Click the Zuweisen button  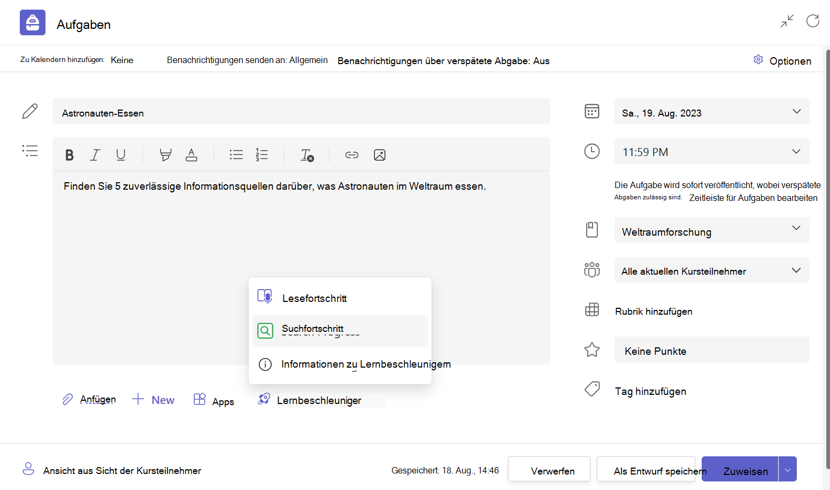pyautogui.click(x=740, y=469)
